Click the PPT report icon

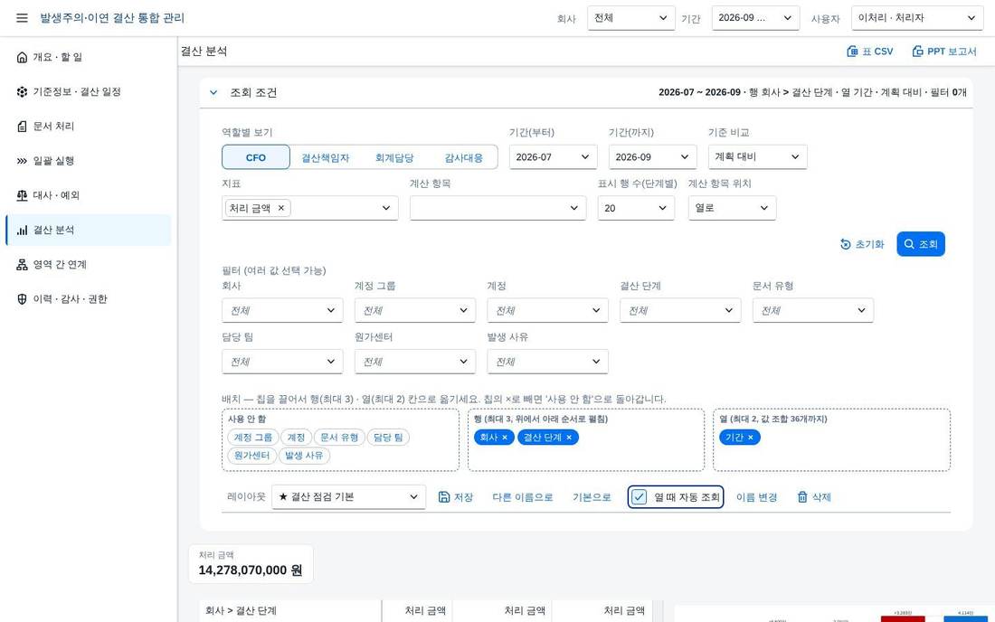(917, 52)
